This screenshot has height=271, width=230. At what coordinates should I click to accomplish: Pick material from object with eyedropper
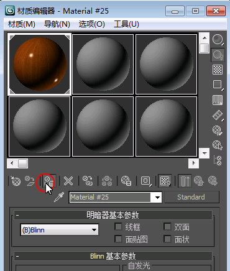tap(59, 197)
